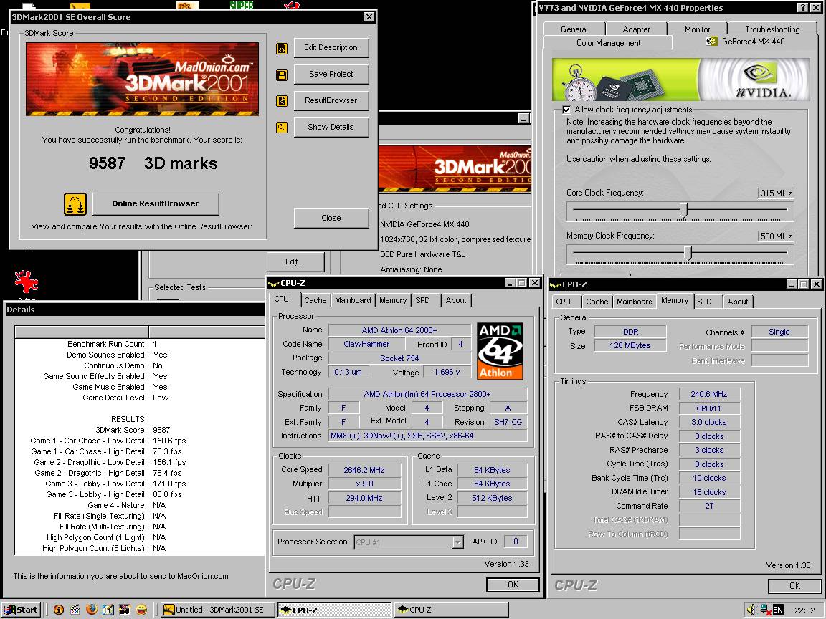Click the Game 1 - Car Chase - Low Detail row
The width and height of the screenshot is (826, 619).
[x=108, y=441]
